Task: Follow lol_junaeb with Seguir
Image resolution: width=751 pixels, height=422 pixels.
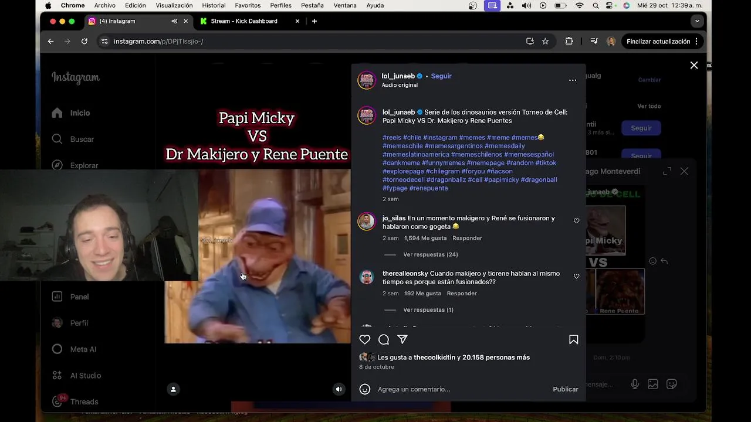Action: [441, 76]
